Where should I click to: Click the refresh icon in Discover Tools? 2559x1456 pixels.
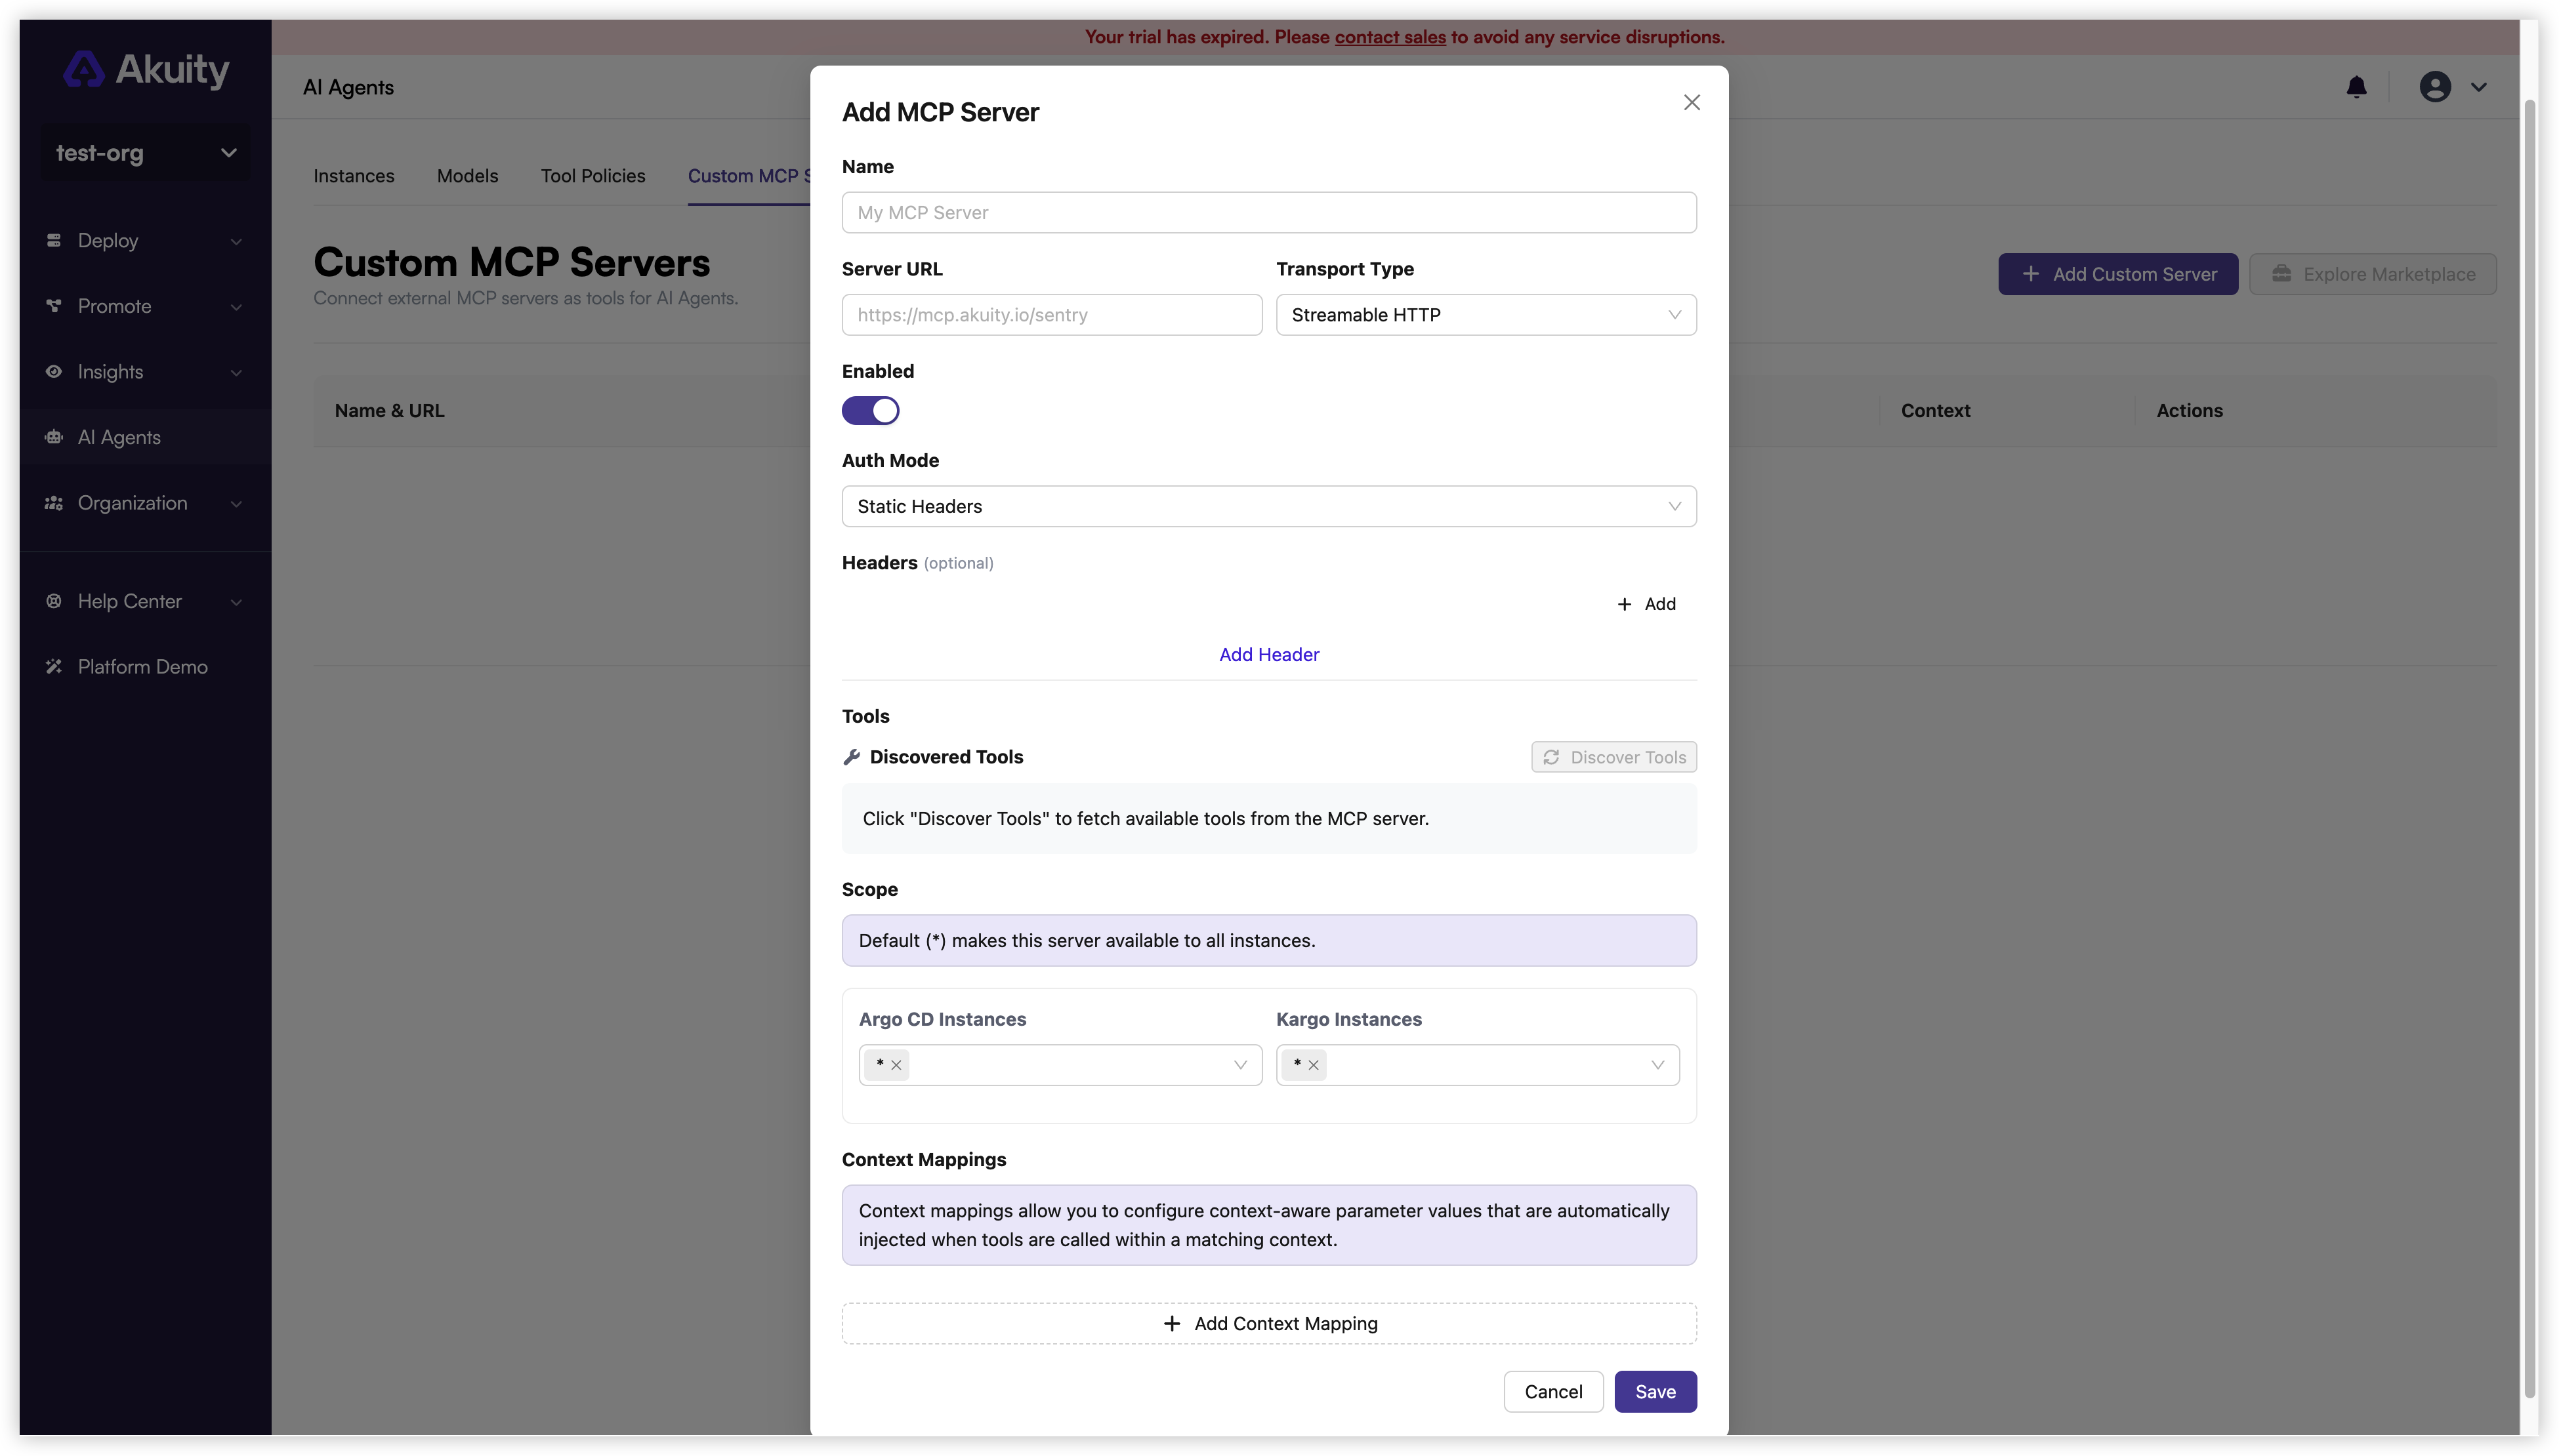pyautogui.click(x=1550, y=757)
